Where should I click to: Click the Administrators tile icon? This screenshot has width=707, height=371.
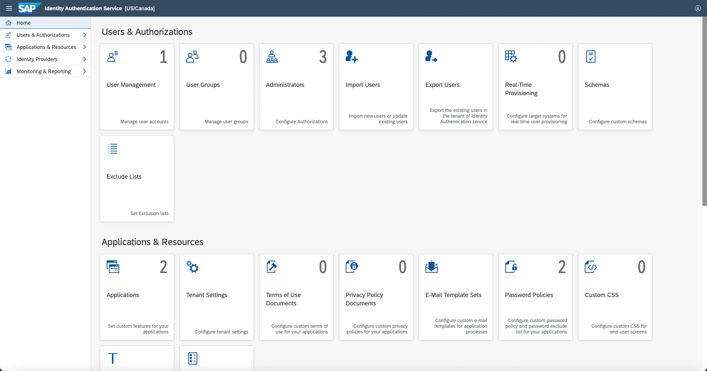pos(272,57)
